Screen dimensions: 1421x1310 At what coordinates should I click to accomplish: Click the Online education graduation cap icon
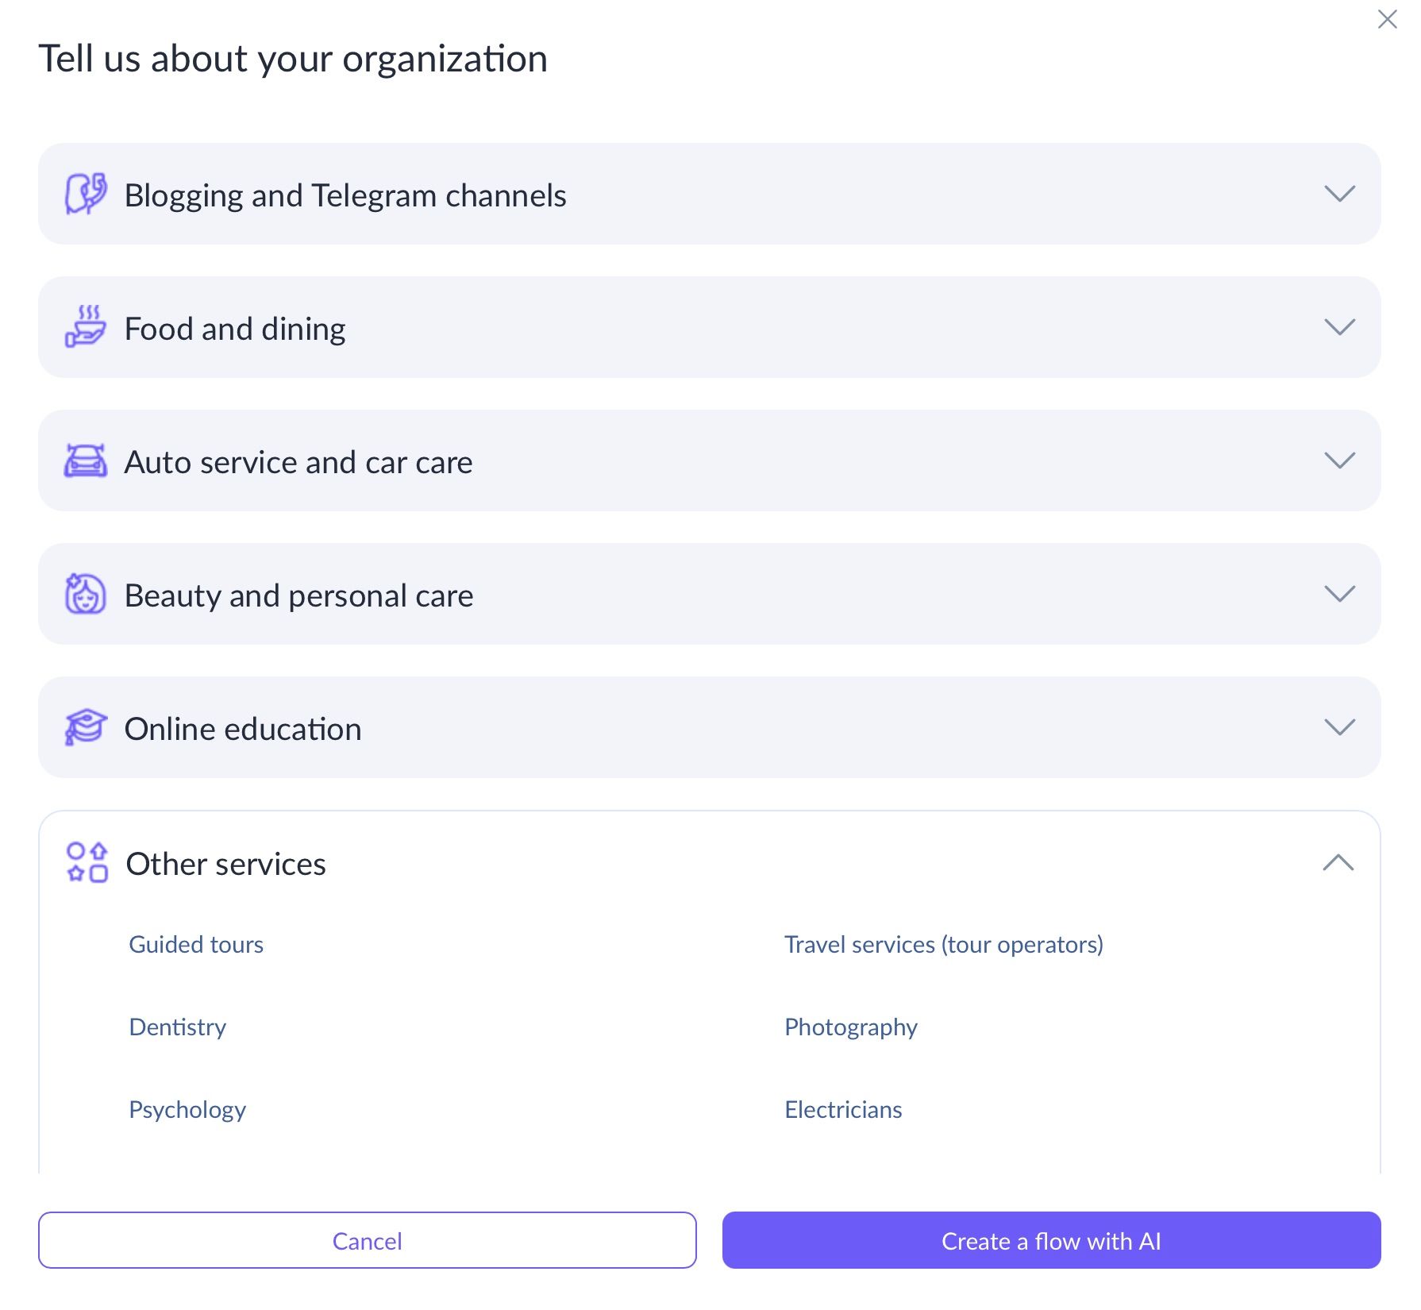86,727
